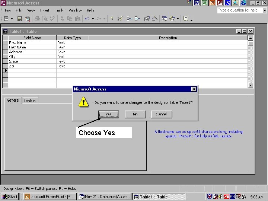Click the File Search icon
Viewport: 268px width, 201px height.
coord(28,19)
